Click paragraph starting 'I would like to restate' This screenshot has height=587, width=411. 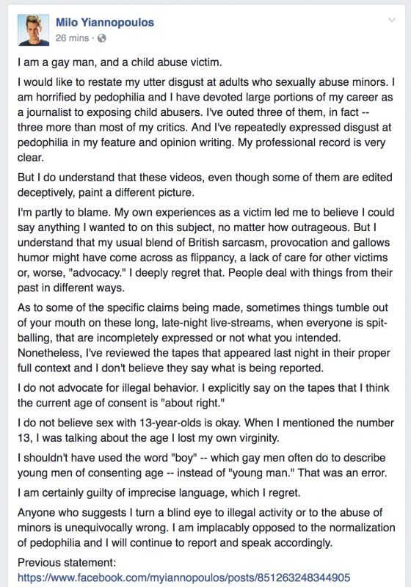206,120
